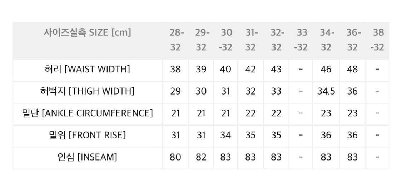Click ankle circumference value 23 for size 34-32
The image size is (402, 183).
click(x=326, y=113)
